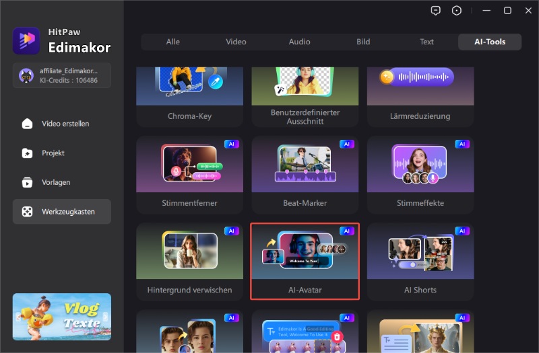This screenshot has height=353, width=539.
Task: Open the Hintergrund verwischen tool
Action: (190, 262)
